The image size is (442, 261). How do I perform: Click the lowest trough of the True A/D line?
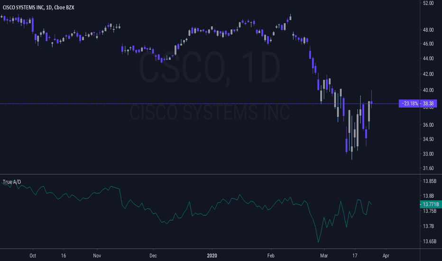tap(318, 242)
